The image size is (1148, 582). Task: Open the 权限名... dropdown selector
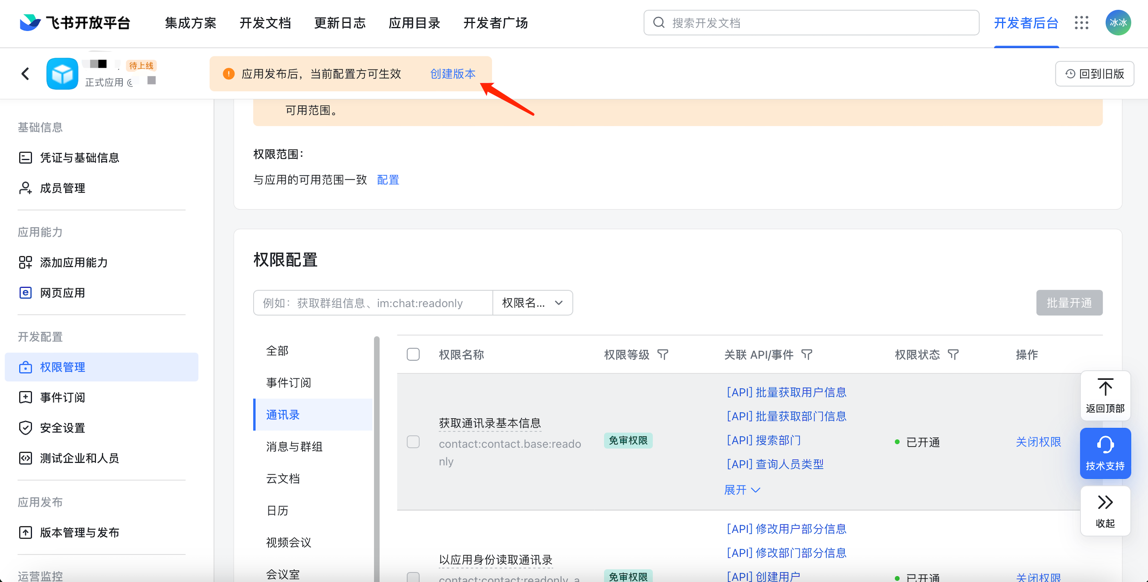point(533,303)
